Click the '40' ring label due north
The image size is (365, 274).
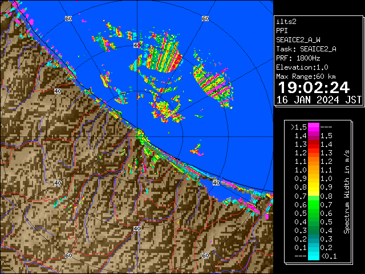point(137,46)
